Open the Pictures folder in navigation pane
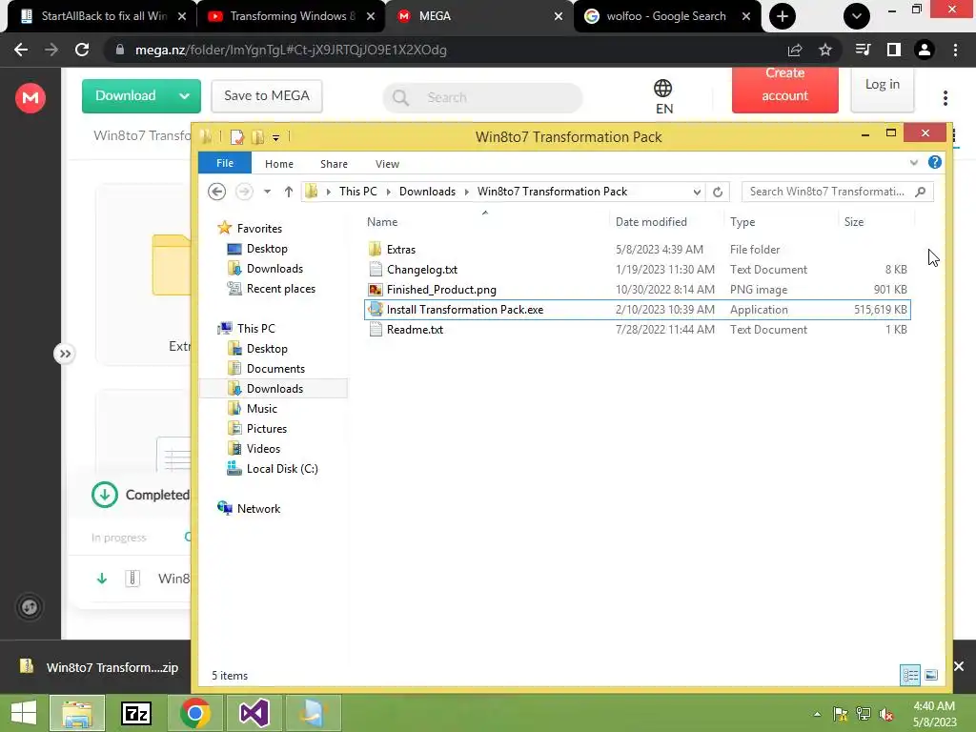The width and height of the screenshot is (976, 732). (x=267, y=428)
